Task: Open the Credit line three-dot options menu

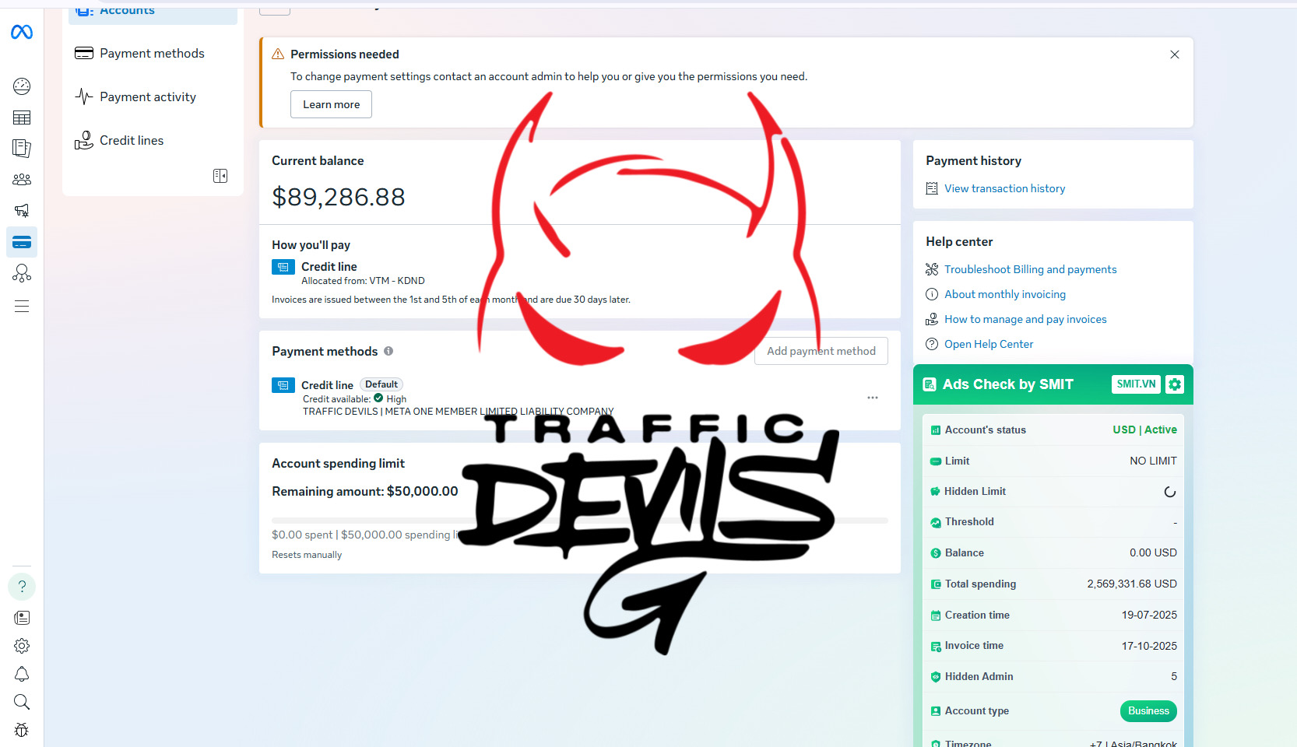Action: (873, 398)
